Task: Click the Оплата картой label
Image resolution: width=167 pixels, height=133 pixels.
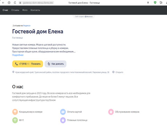Action: click(74, 112)
